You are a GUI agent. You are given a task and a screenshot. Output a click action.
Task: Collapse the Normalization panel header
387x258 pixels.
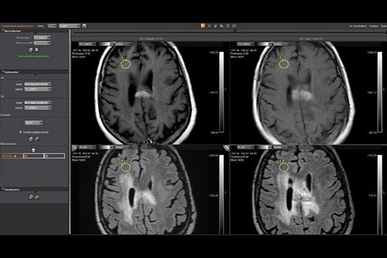pyautogui.click(x=34, y=31)
